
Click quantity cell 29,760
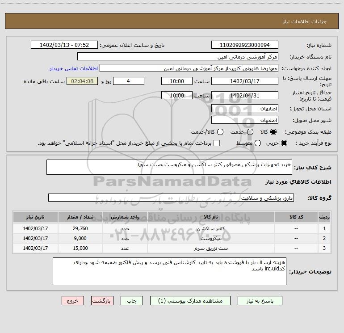tap(80, 228)
